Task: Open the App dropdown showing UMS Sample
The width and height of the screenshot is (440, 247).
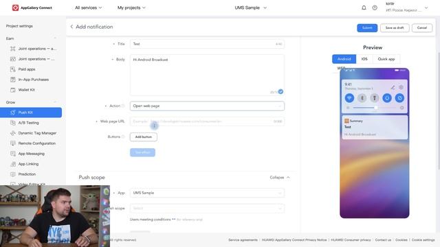Action: pos(207,193)
